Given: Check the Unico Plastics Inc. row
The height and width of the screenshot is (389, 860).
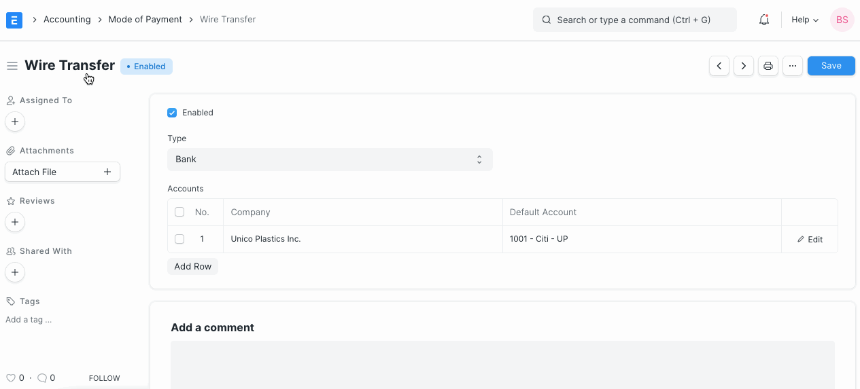Looking at the screenshot, I should [179, 239].
